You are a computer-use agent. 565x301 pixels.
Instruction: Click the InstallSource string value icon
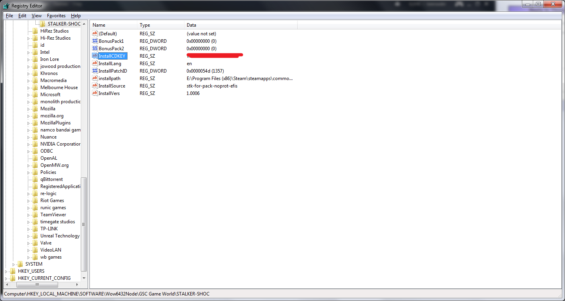pyautogui.click(x=95, y=86)
